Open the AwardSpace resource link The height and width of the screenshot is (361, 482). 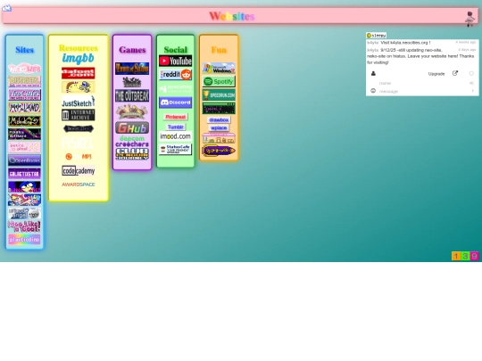78,185
